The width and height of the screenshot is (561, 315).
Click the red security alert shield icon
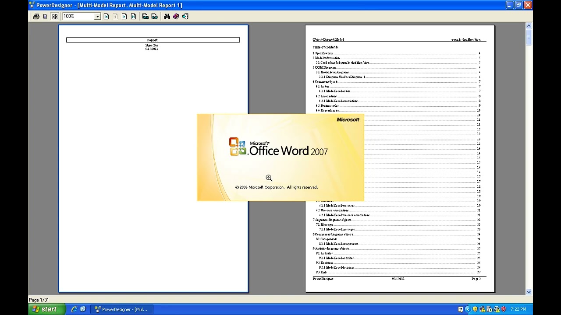point(504,309)
